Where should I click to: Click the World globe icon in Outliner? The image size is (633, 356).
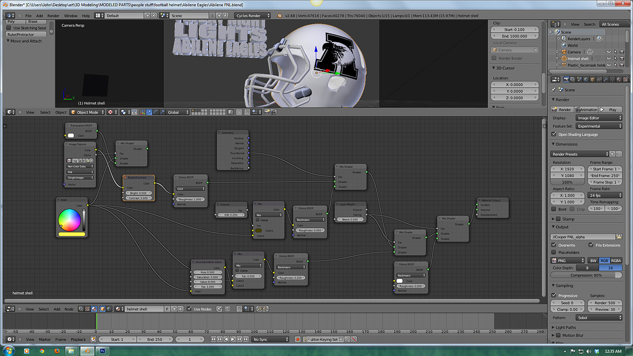[564, 45]
